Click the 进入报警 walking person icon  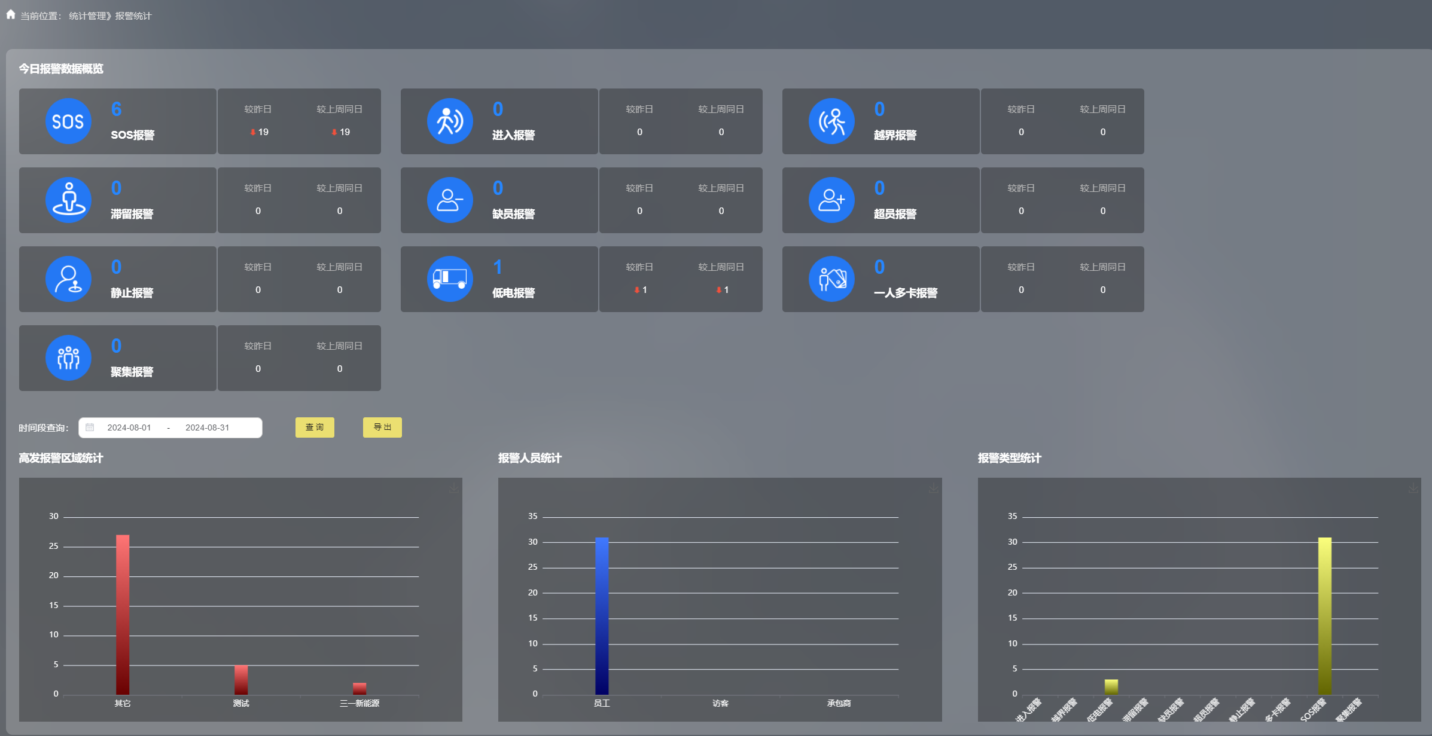450,121
